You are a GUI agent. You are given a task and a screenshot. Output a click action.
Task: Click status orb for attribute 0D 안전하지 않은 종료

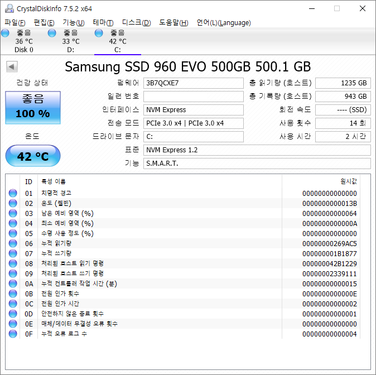[x=13, y=314]
